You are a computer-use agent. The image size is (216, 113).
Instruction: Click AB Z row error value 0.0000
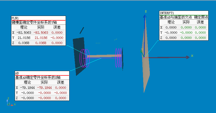click(61, 98)
